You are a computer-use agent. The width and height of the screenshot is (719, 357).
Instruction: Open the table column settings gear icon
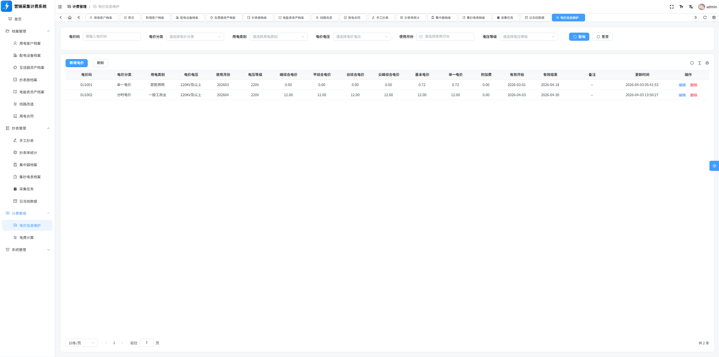[x=707, y=63]
